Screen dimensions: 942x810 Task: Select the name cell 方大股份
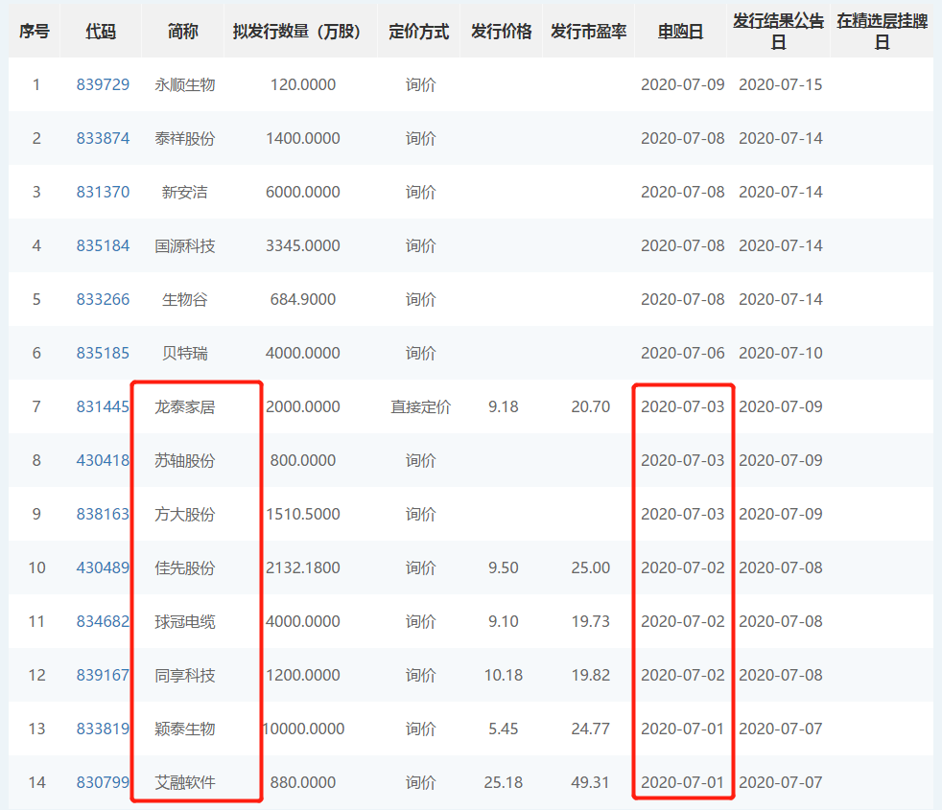(184, 515)
